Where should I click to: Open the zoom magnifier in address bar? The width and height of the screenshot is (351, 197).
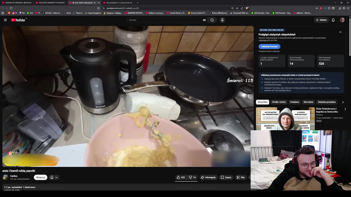pos(233,8)
